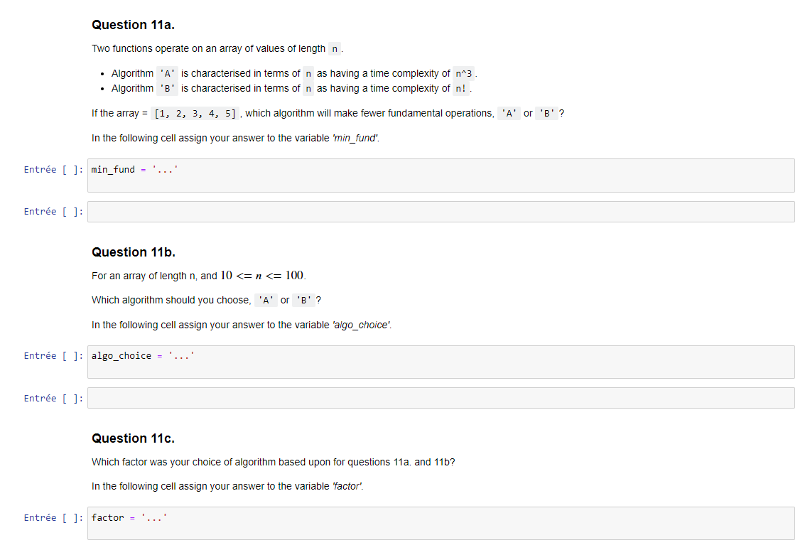805x545 pixels.
Task: Click the italic 'factor' variable mention
Action: pyautogui.click(x=347, y=486)
